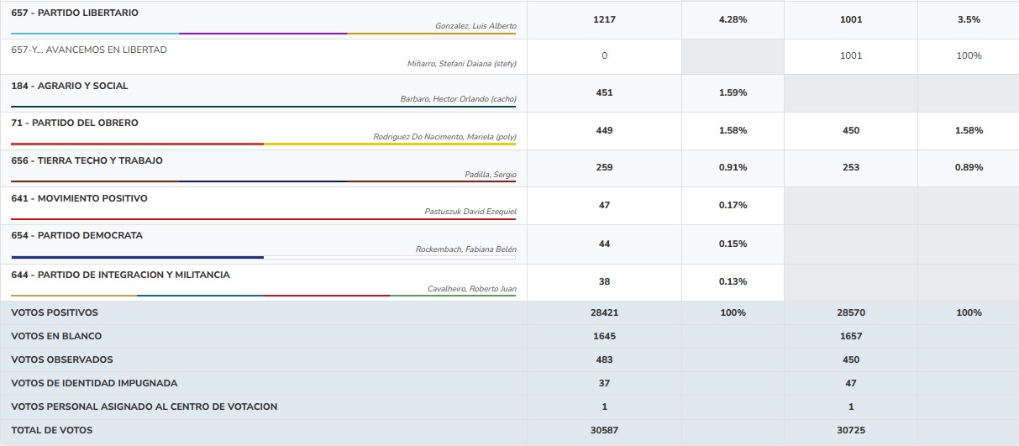1019x446 pixels.
Task: Select the 641 - MOVIMIENTO POSITIVO title
Action: [x=79, y=198]
